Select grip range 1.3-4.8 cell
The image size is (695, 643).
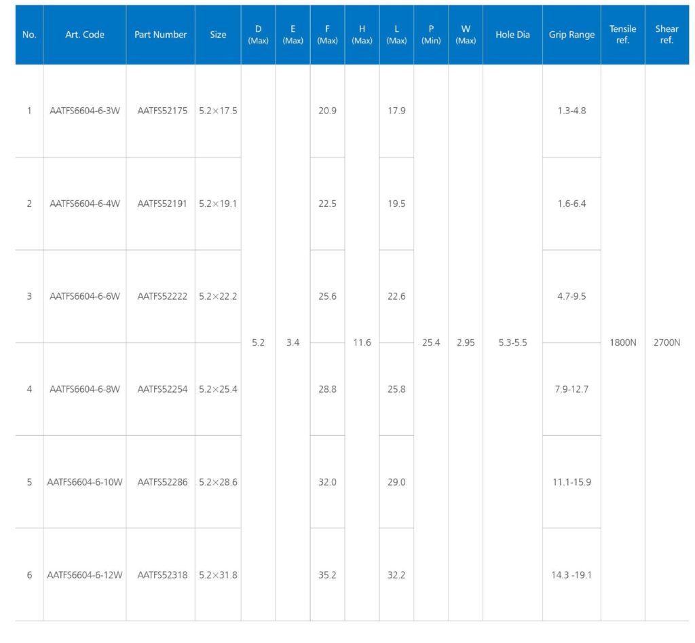[x=571, y=111]
